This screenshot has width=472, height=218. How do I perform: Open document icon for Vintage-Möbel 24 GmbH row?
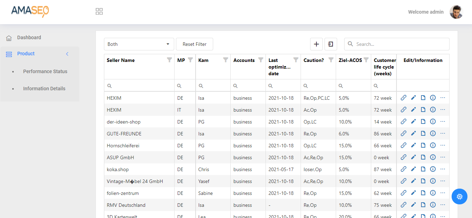click(423, 181)
